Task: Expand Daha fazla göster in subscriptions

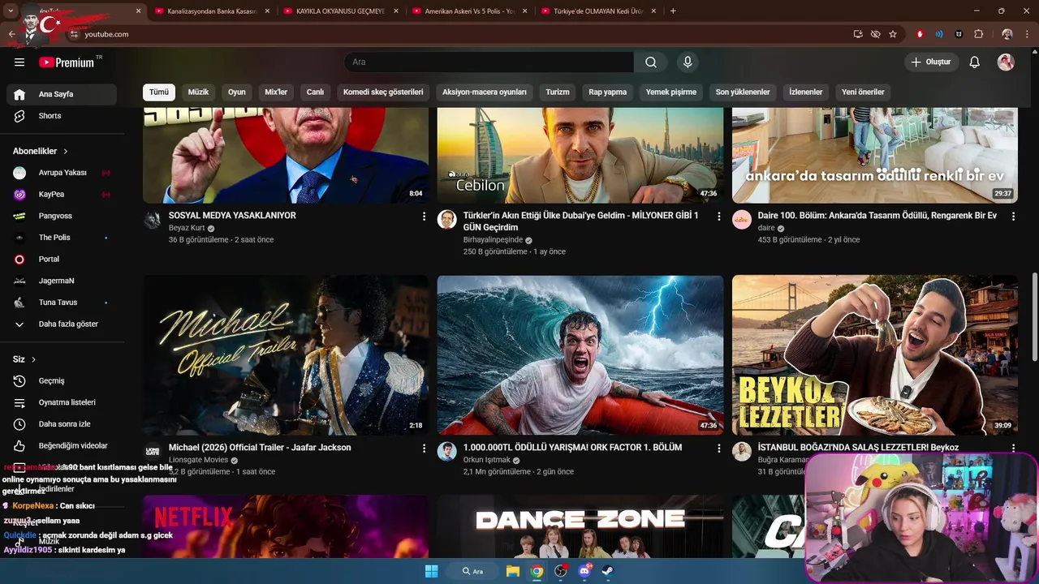Action: pyautogui.click(x=62, y=324)
